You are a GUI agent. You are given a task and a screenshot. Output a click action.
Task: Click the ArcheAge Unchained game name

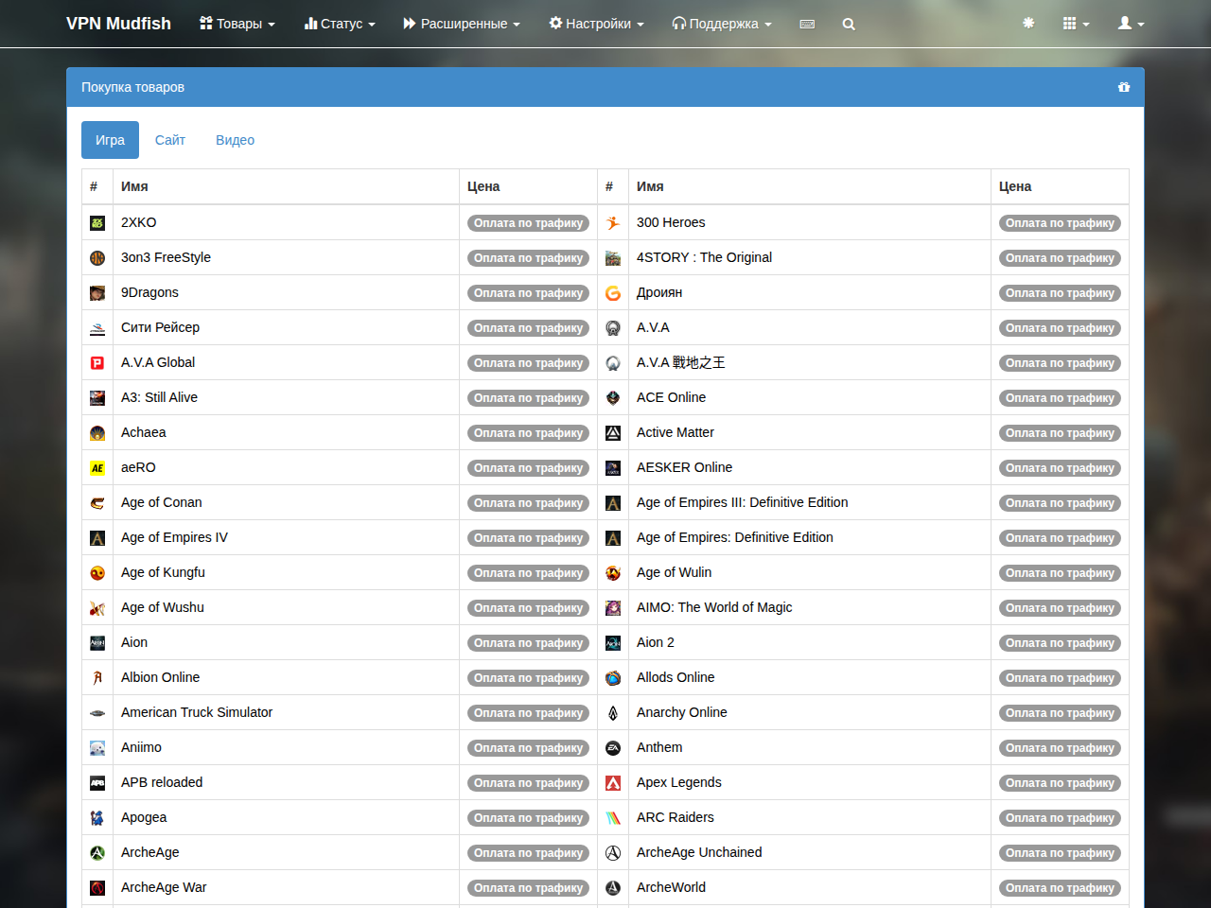pos(699,852)
